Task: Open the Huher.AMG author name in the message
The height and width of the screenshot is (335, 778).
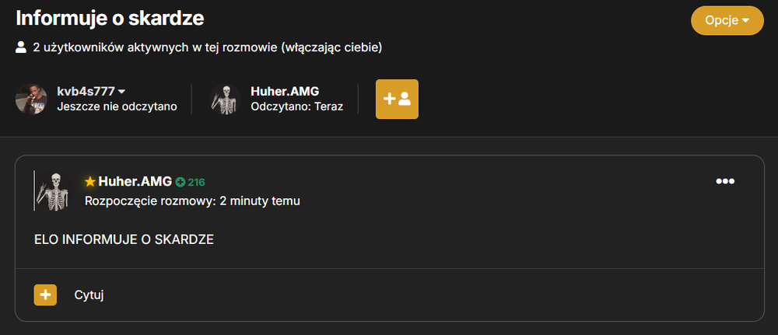Action: coord(135,182)
